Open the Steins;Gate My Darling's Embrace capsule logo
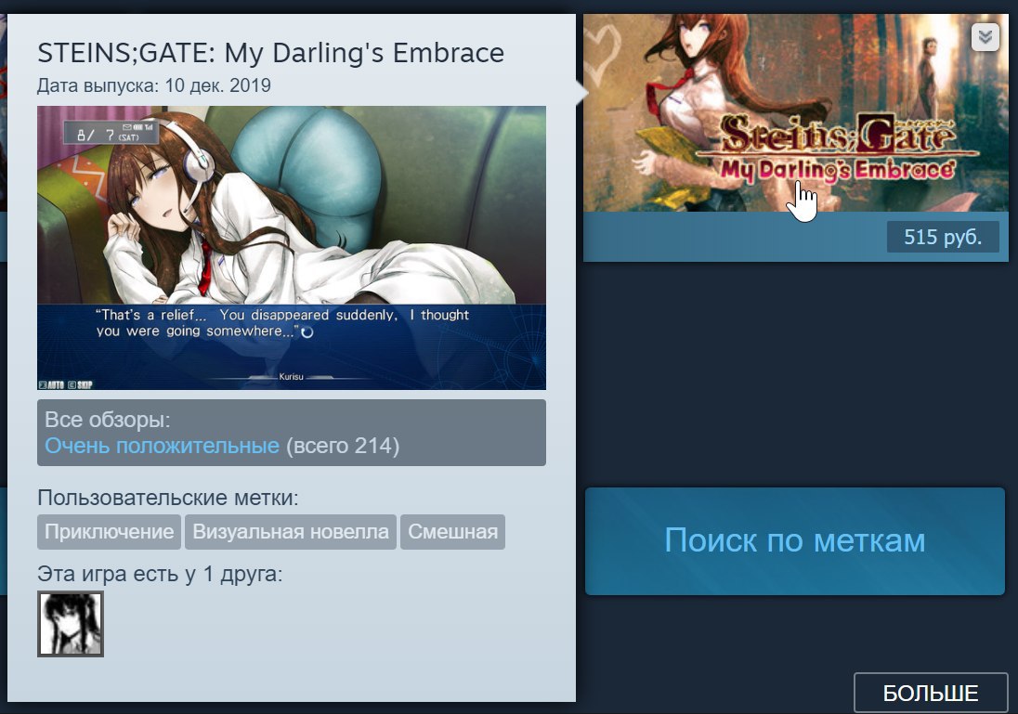This screenshot has height=714, width=1018. 838,149
